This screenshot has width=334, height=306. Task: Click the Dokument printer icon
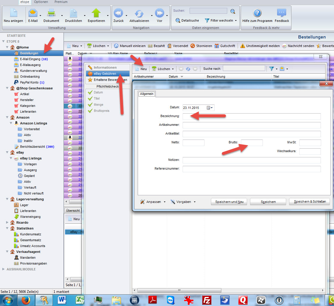(x=51, y=13)
